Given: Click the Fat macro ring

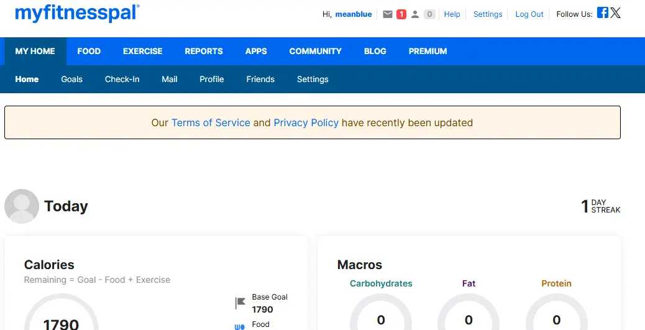Looking at the screenshot, I should (469, 313).
